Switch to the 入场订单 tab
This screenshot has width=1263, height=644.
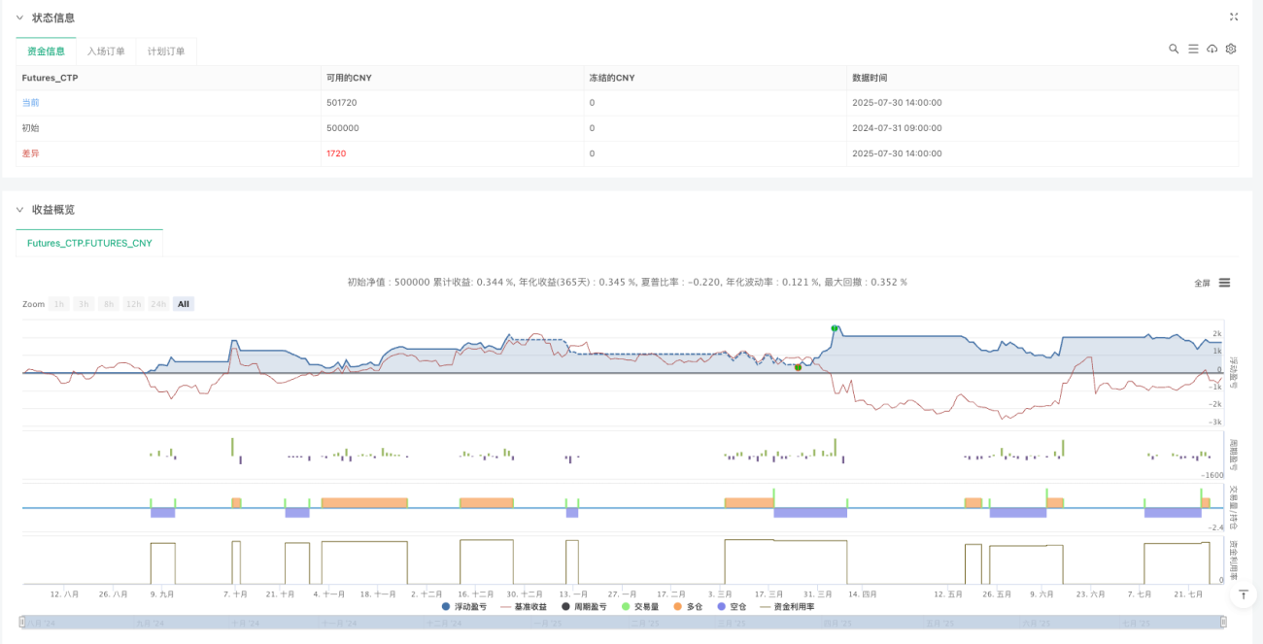tap(105, 51)
